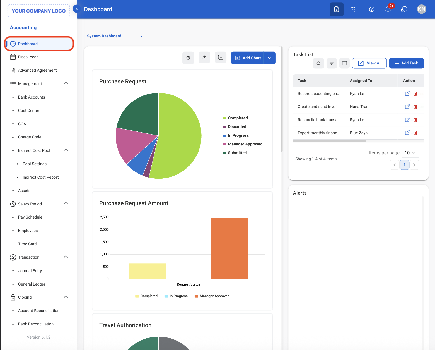435x350 pixels.
Task: Click the View All button
Action: [x=369, y=63]
